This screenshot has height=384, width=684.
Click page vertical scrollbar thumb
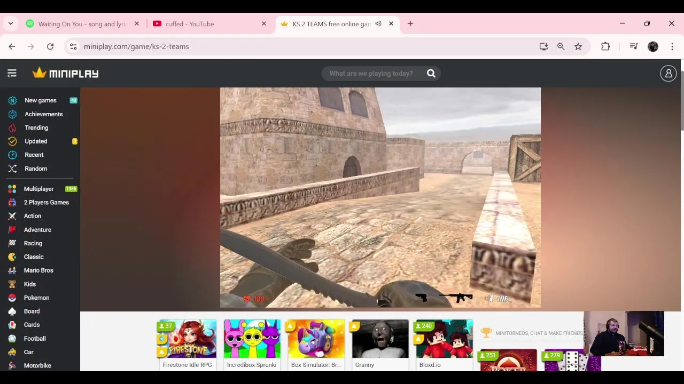[x=681, y=100]
